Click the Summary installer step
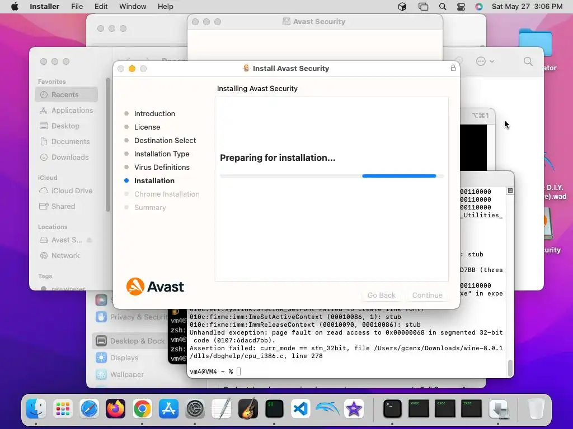Image resolution: width=573 pixels, height=429 pixels. coord(150,208)
